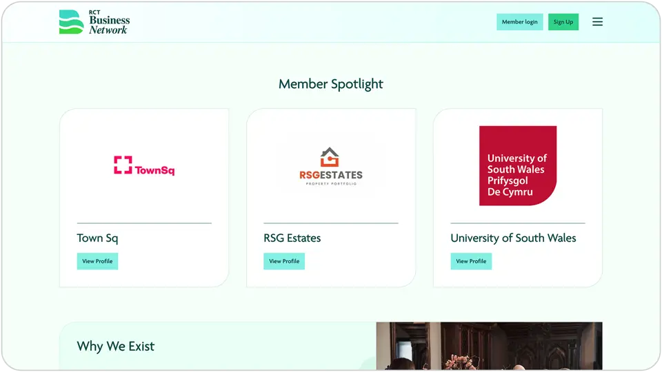The image size is (662, 372).
Task: Click the TownSq logo image
Action: [144, 165]
